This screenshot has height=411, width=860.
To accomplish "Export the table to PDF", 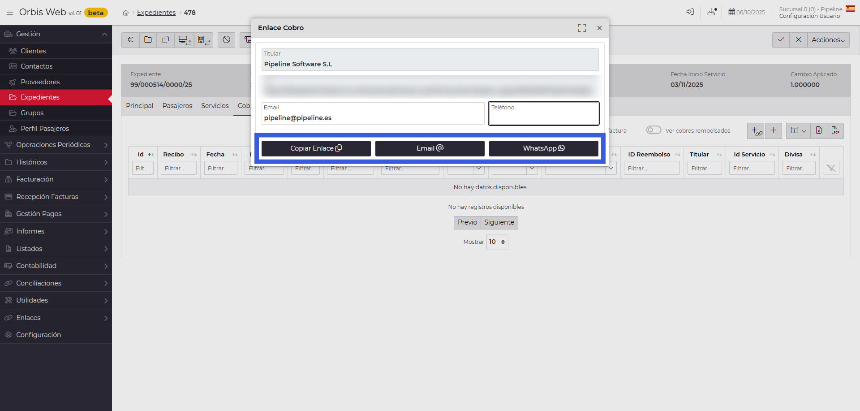I will pyautogui.click(x=835, y=130).
